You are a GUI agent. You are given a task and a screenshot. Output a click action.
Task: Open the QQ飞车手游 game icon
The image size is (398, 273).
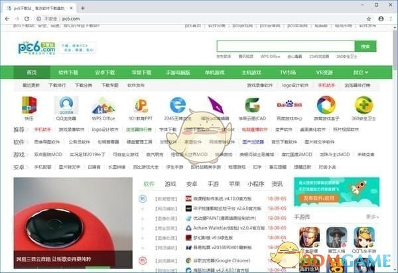[x=364, y=237]
